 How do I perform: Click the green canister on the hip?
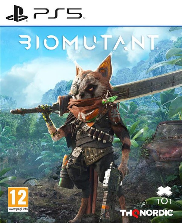click(65, 171)
